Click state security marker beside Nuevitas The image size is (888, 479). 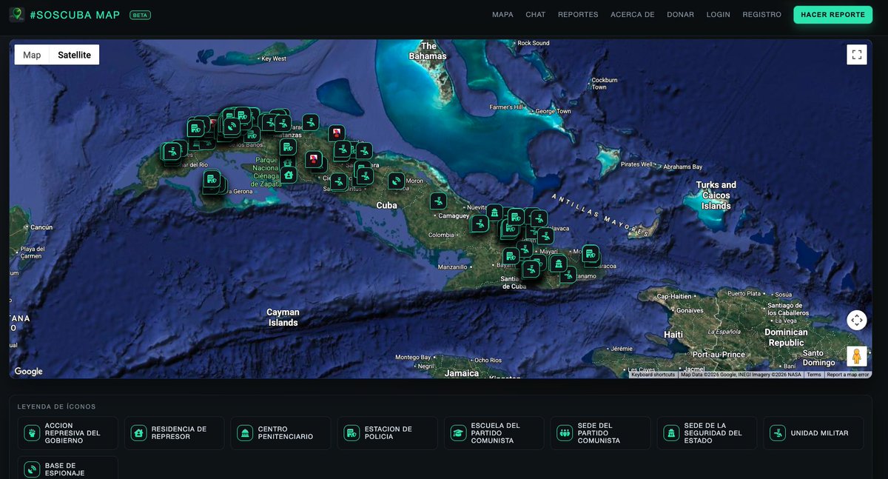click(x=494, y=212)
